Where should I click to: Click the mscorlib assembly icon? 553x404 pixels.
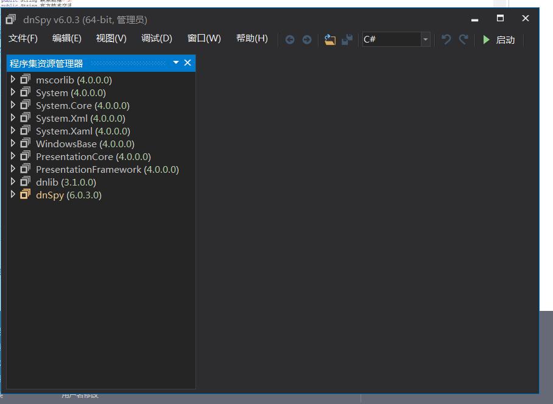(25, 80)
